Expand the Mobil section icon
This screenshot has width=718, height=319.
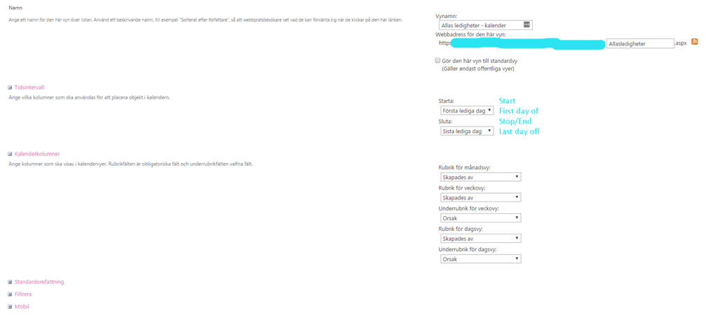coord(10,307)
